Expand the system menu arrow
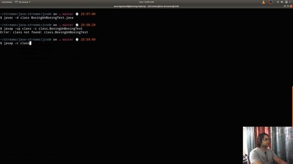Viewport: 293px width, 164px height. [x=290, y=2]
